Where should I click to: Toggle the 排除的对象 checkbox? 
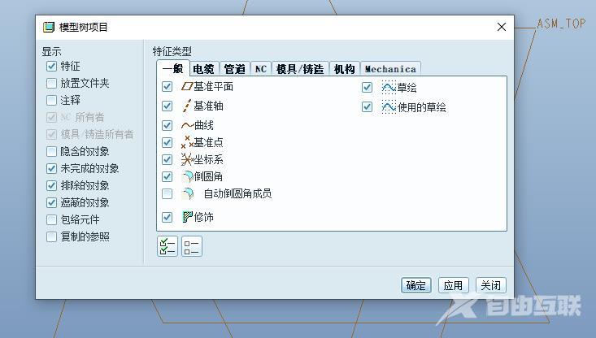coord(51,186)
